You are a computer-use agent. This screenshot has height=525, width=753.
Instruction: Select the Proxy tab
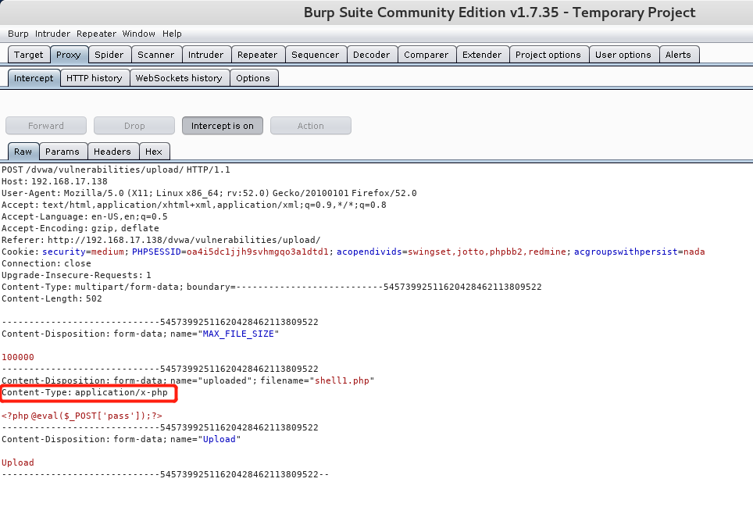(69, 55)
